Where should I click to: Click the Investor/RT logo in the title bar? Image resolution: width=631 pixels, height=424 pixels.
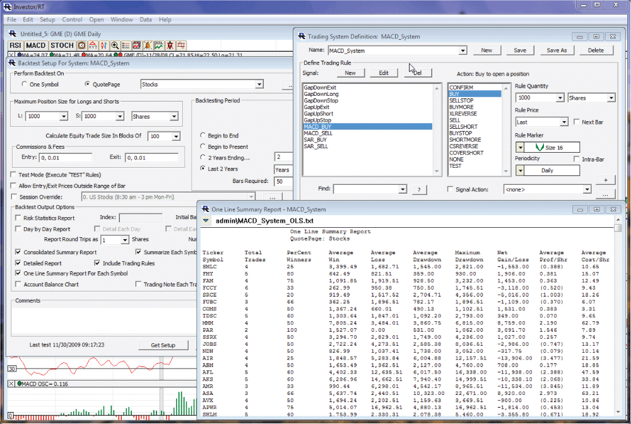point(7,6)
